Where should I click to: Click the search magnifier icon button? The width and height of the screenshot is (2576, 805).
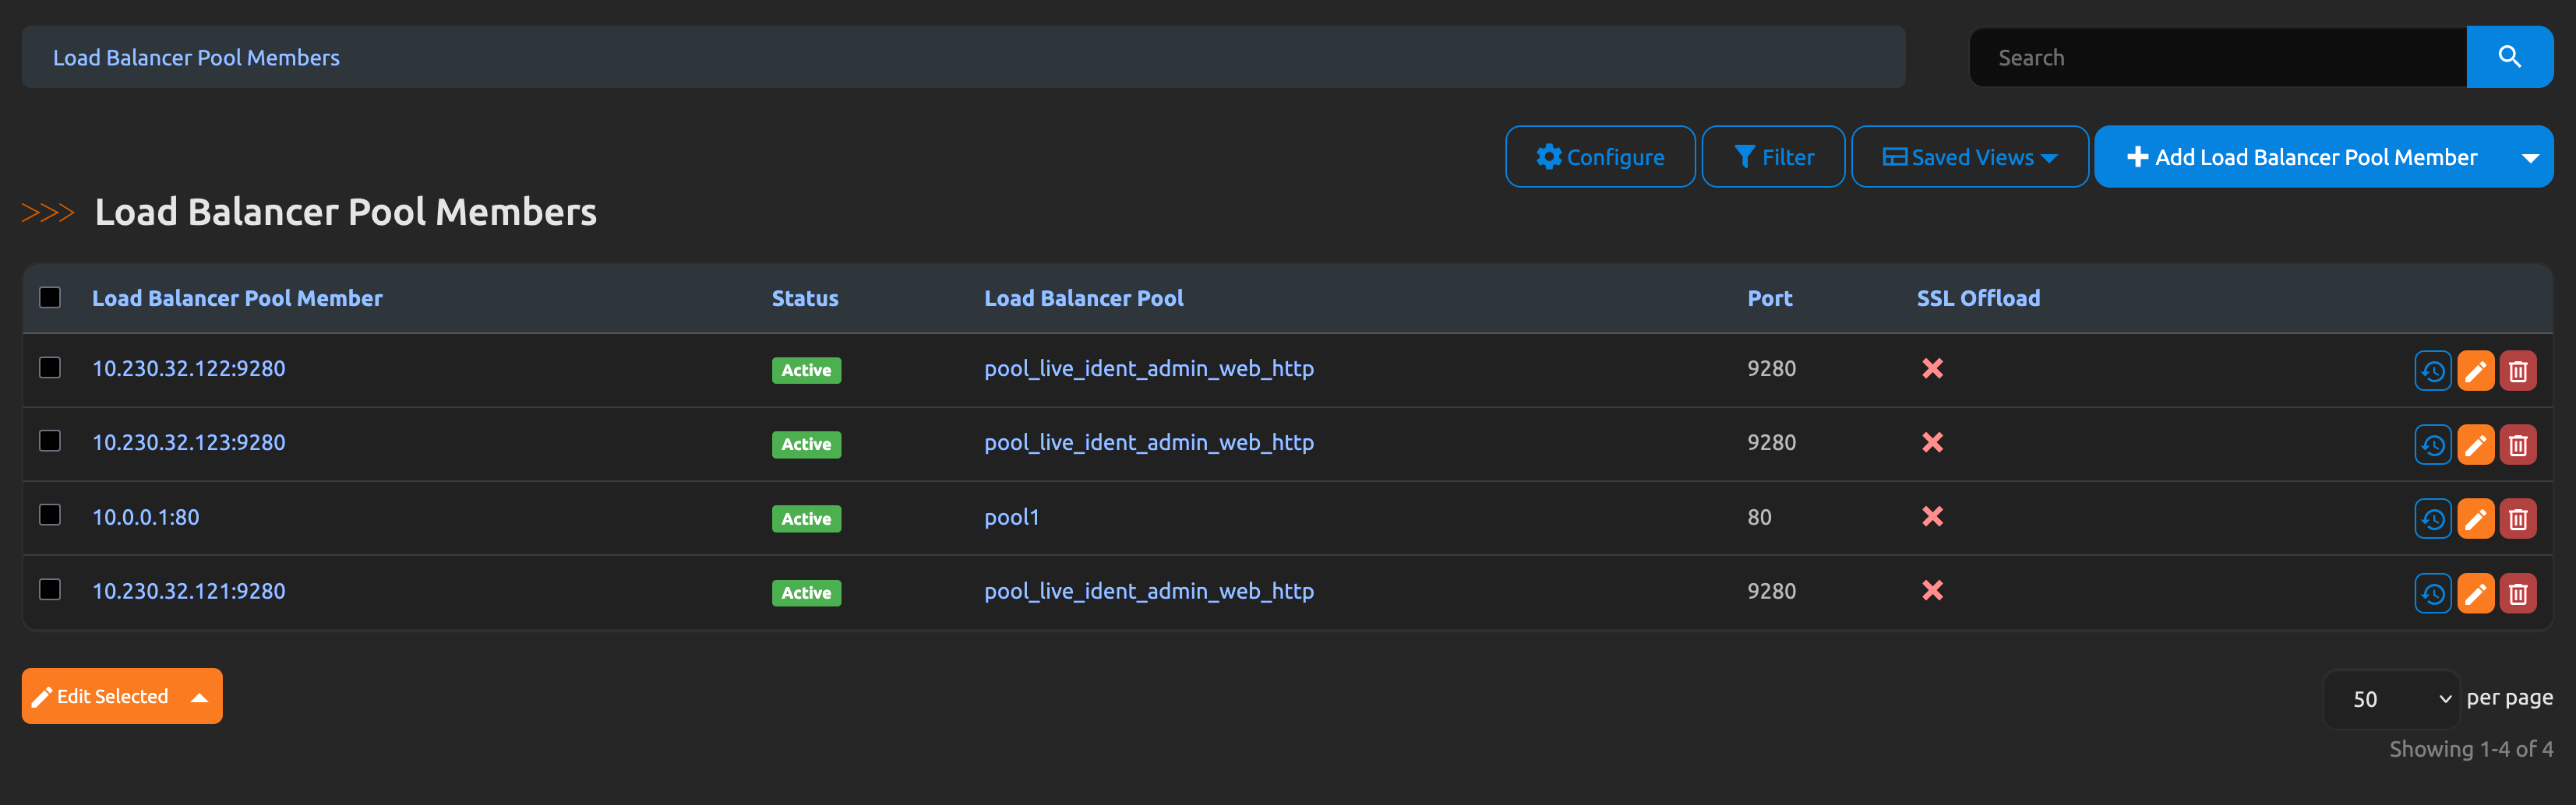[x=2508, y=57]
